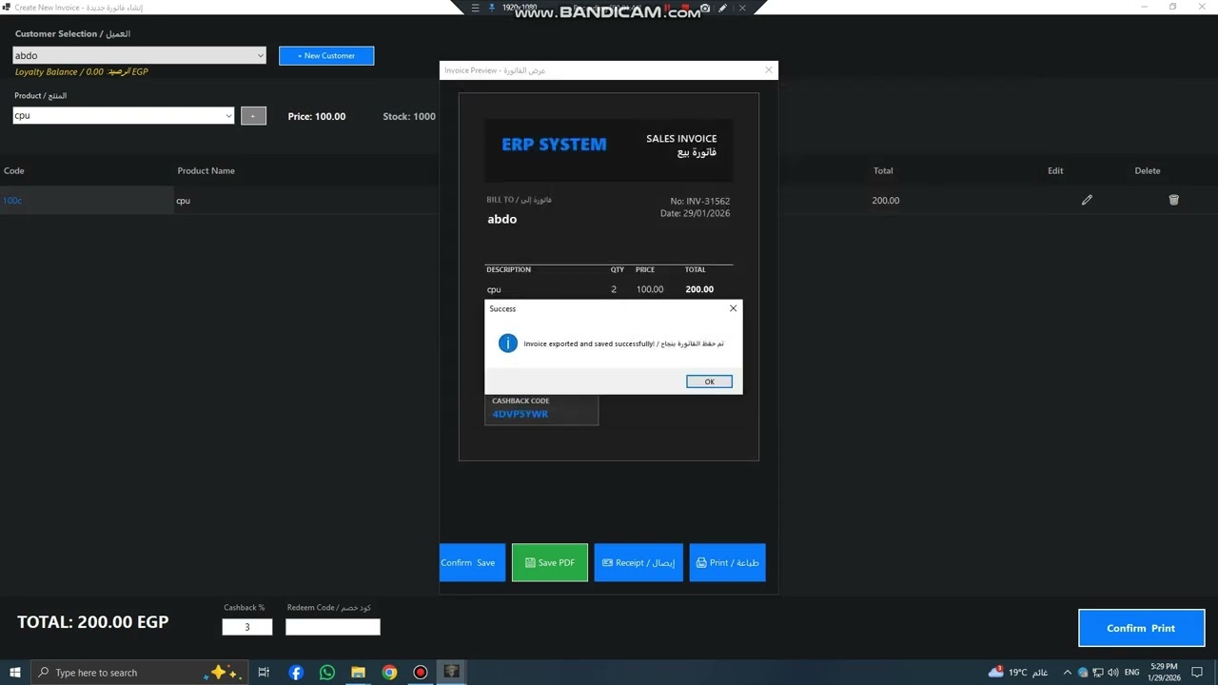Open the weather widget showing 19°C

(x=1017, y=673)
